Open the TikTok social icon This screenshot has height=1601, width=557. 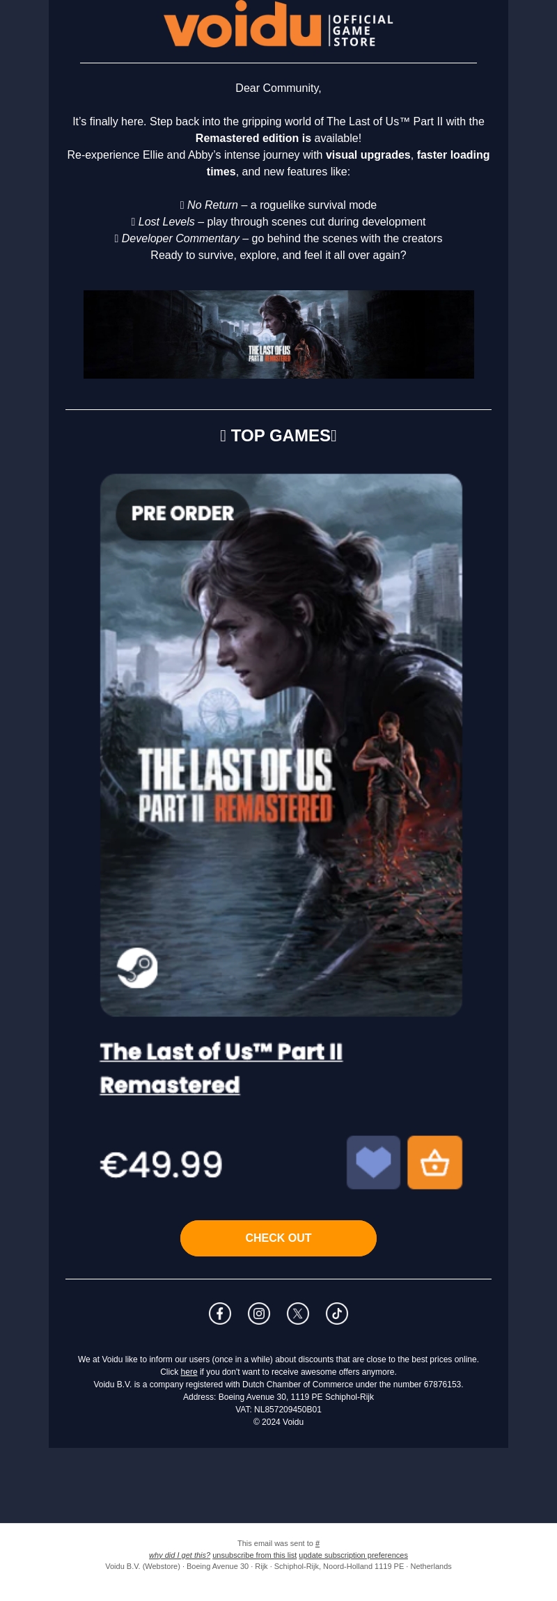coord(337,1314)
